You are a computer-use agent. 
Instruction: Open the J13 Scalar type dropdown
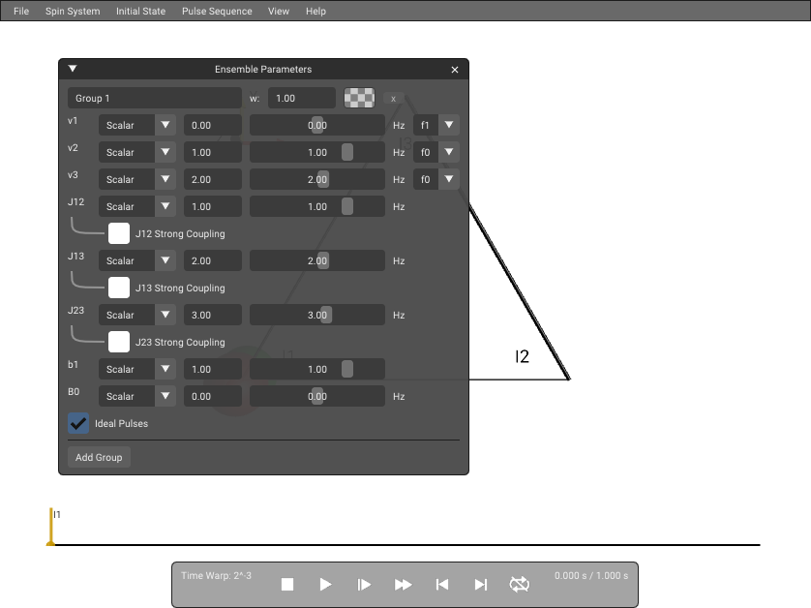137,260
